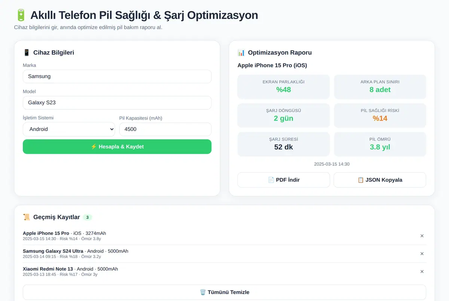The height and width of the screenshot is (301, 449).
Task: Click the 2025-03-13 18:45 · Risk %17 detail line
Action: [60, 274]
